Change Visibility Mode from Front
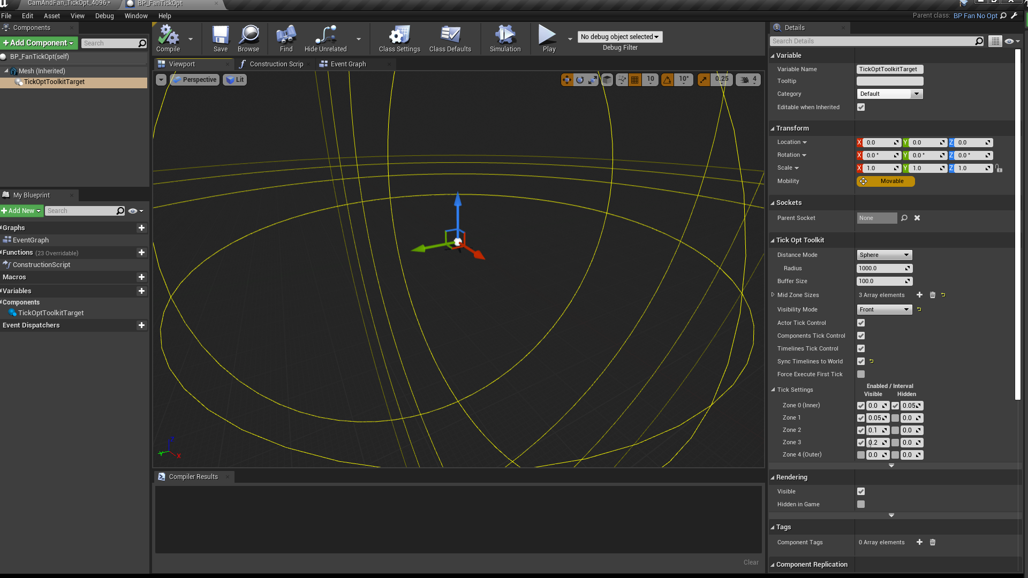This screenshot has width=1028, height=578. [883, 309]
